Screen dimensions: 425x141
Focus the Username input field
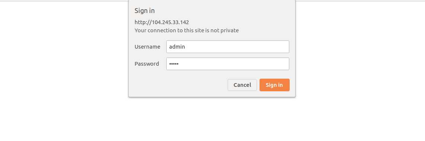(228, 47)
